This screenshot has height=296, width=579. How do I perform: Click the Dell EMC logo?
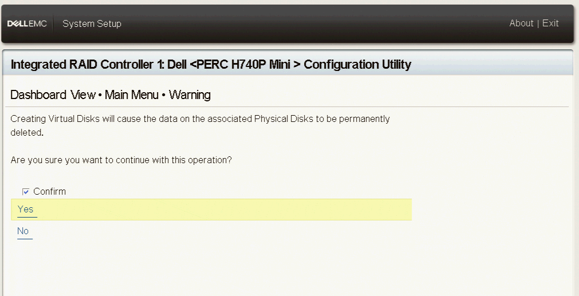27,23
